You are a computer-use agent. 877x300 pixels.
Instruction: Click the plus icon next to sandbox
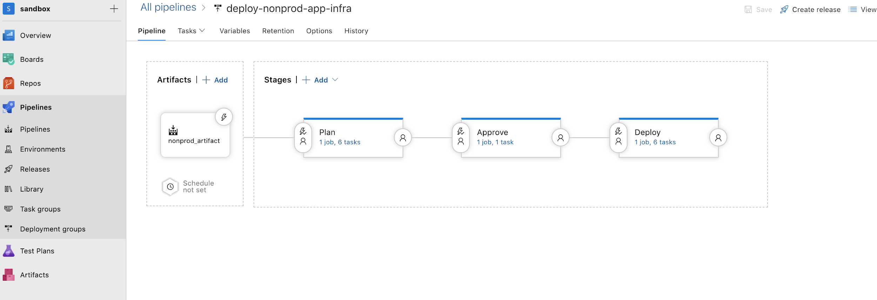114,9
